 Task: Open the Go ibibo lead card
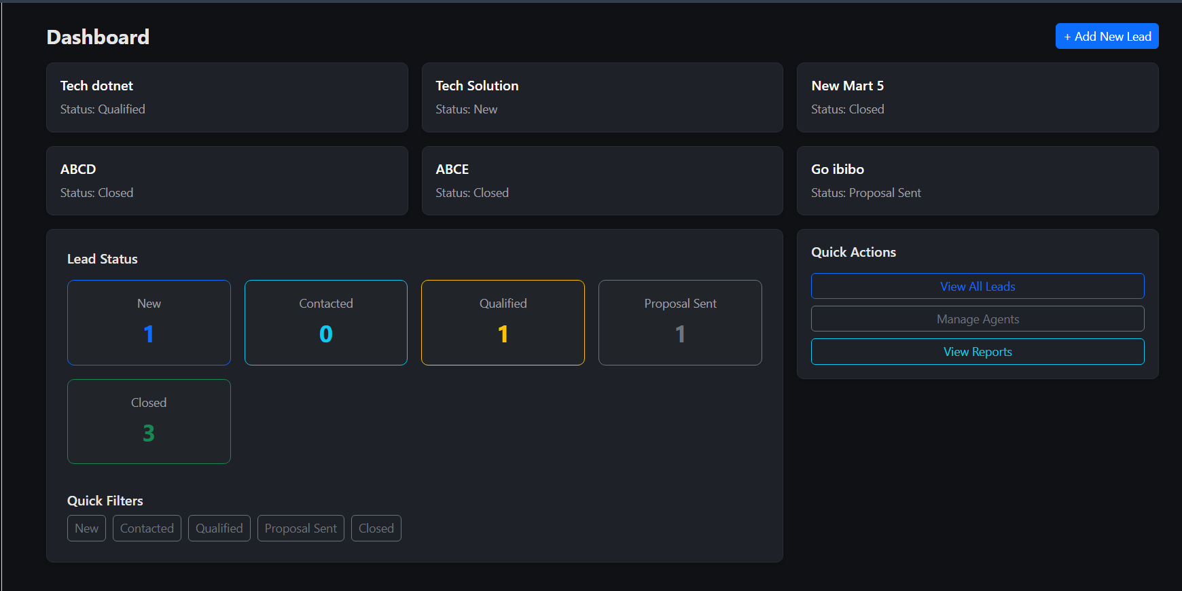[x=977, y=181]
